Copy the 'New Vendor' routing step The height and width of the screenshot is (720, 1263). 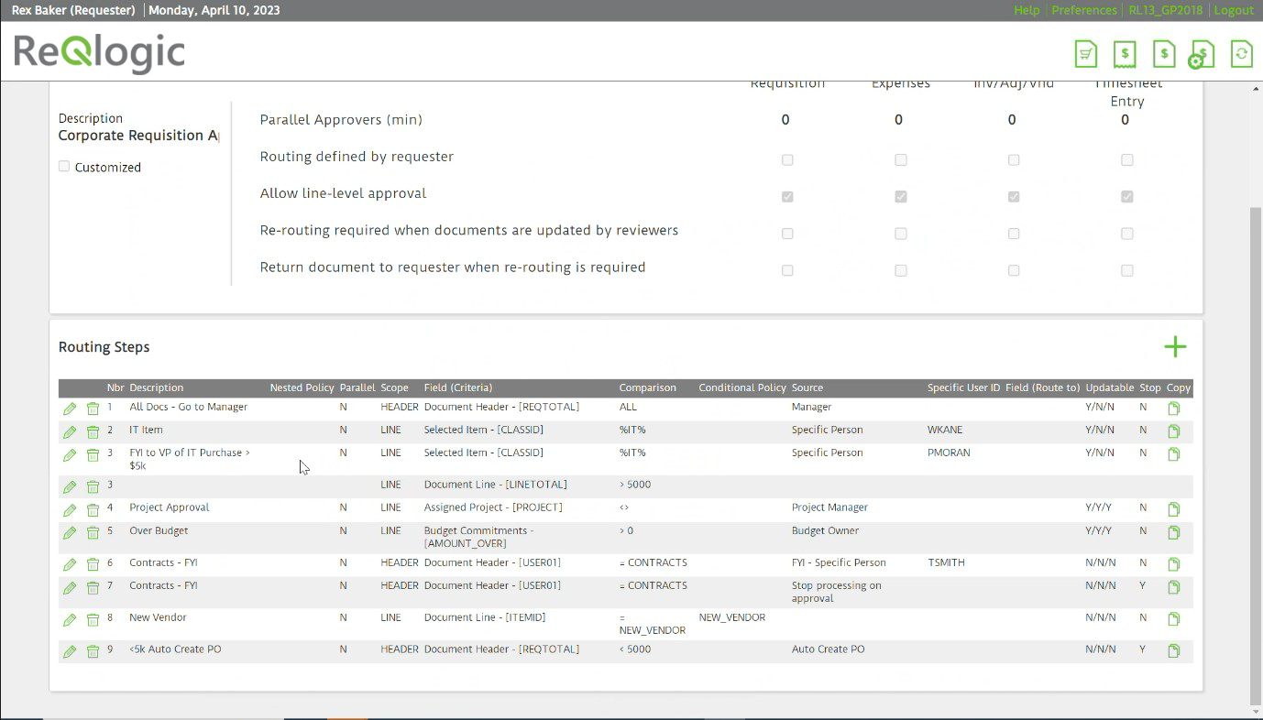pos(1174,618)
